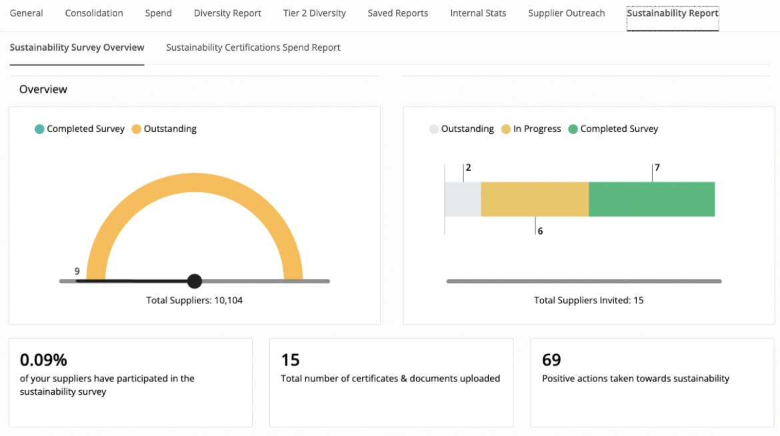
Task: Click the gauge chart slider handle
Action: tap(194, 281)
